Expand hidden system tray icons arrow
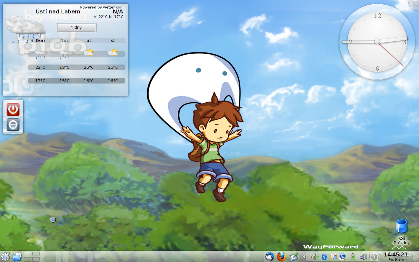Image resolution: width=419 pixels, height=262 pixels. coord(304,257)
